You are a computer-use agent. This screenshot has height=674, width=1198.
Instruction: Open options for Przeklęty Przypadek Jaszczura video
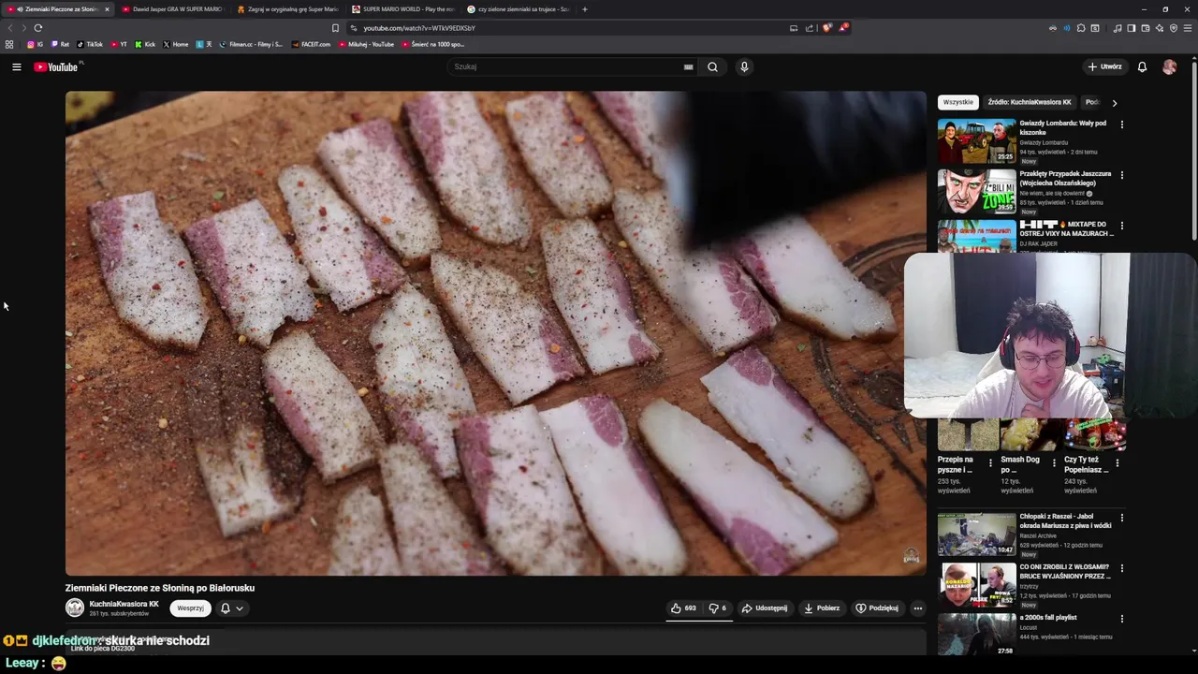[1121, 175]
